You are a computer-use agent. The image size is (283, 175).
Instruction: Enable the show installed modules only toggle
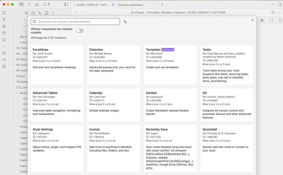click(80, 31)
